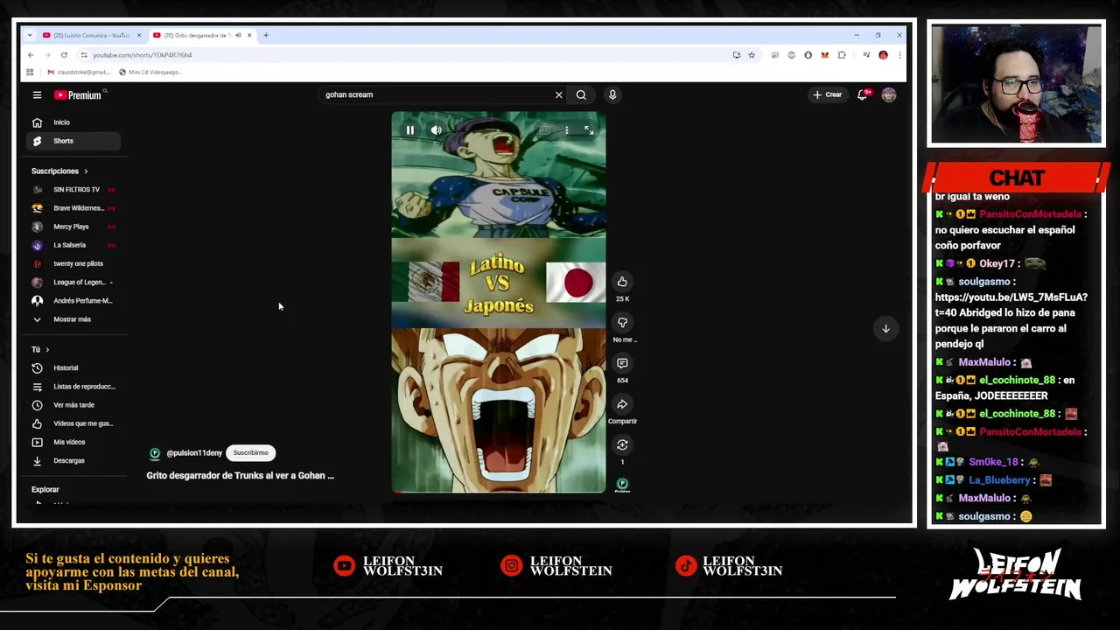
Task: Go to YouTube Premium home logo
Action: click(79, 94)
